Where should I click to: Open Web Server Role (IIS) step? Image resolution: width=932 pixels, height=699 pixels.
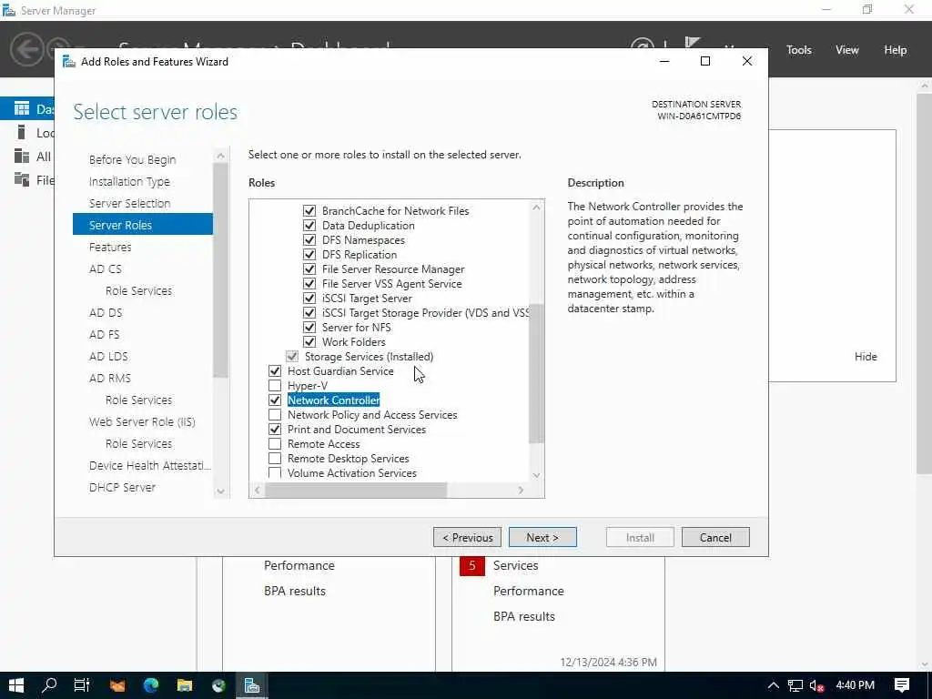[142, 421]
